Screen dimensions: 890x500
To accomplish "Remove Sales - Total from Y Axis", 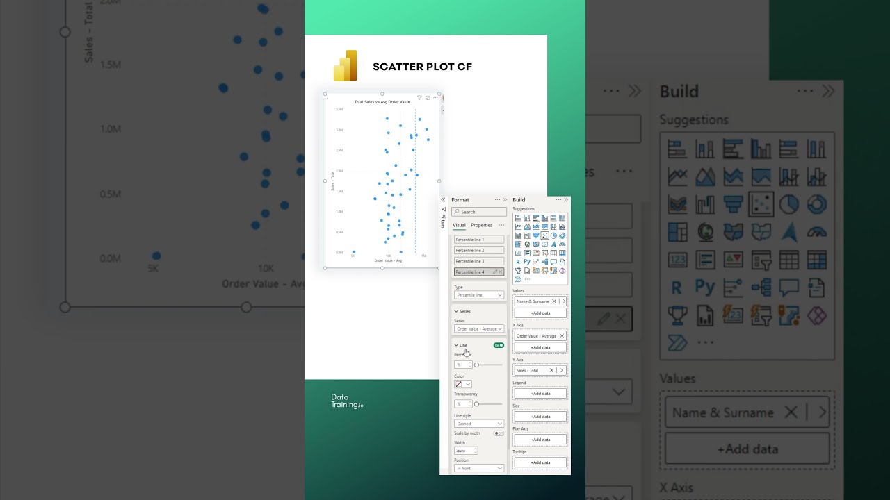I will point(551,370).
